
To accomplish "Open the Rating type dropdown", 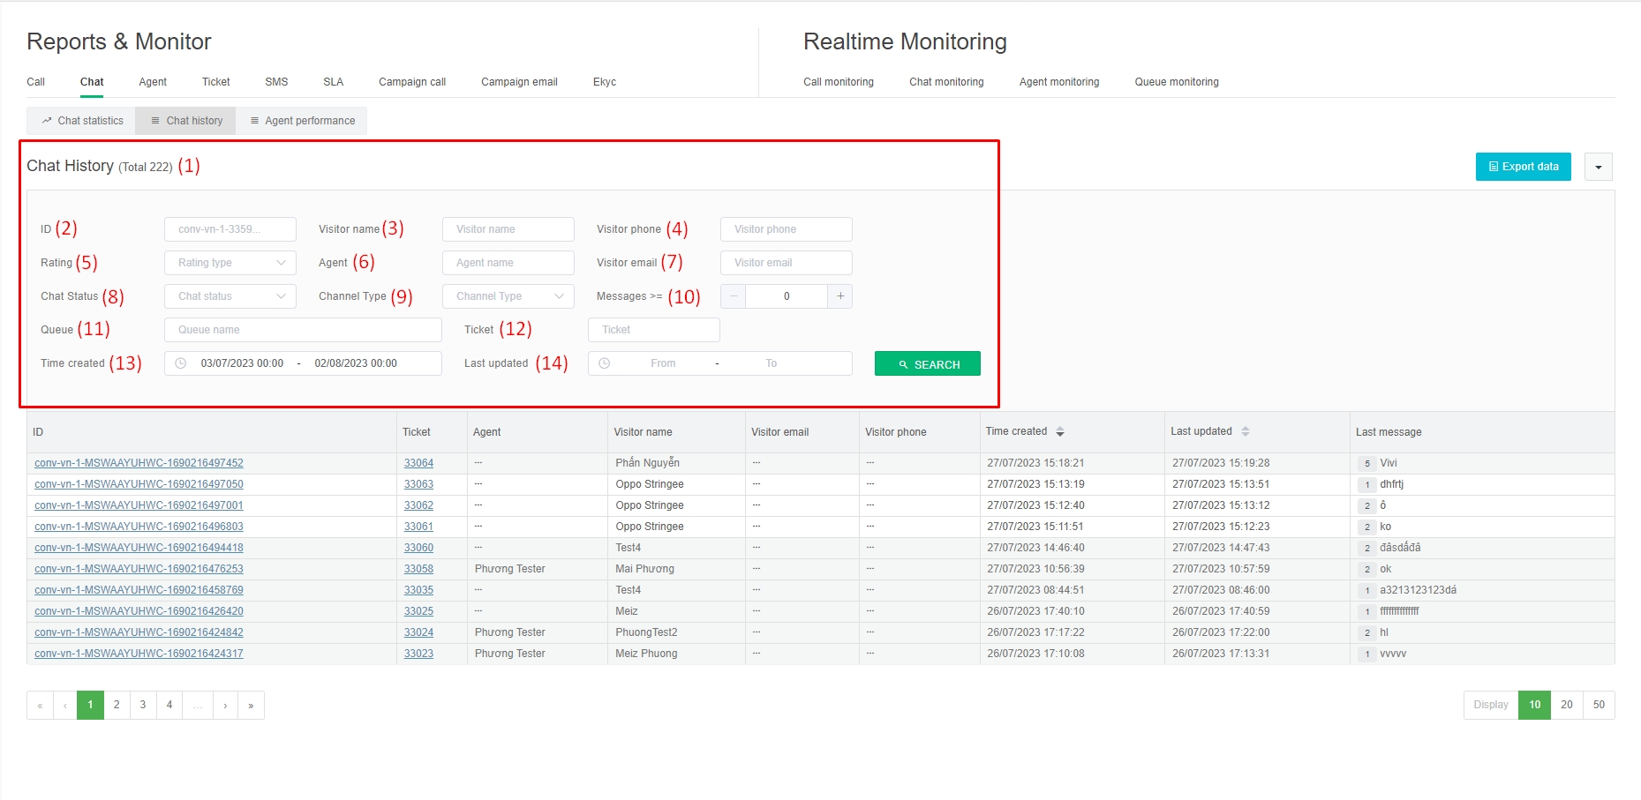I will 230,263.
